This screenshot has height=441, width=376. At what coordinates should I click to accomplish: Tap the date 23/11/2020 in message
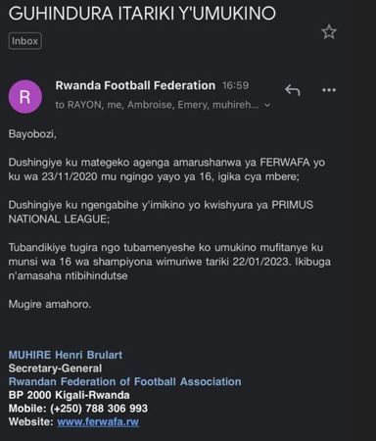coord(70,176)
